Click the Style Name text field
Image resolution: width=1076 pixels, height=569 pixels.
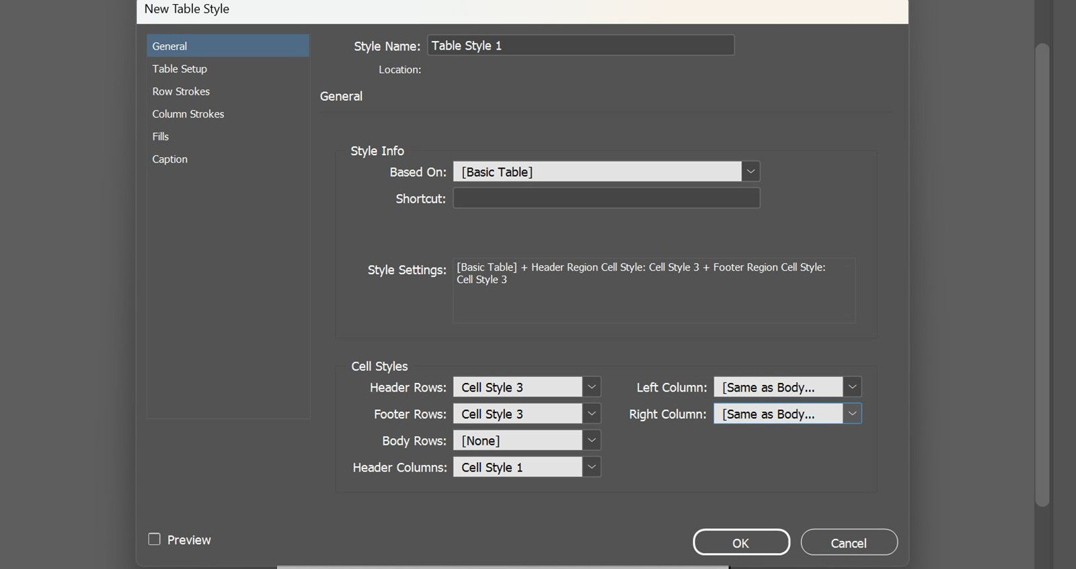(x=581, y=45)
